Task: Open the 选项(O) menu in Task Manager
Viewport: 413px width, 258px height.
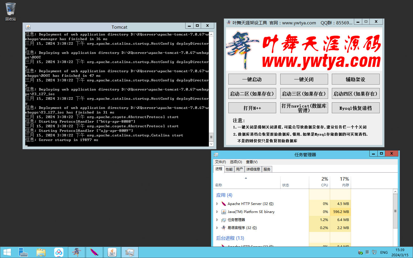Action: (x=236, y=162)
